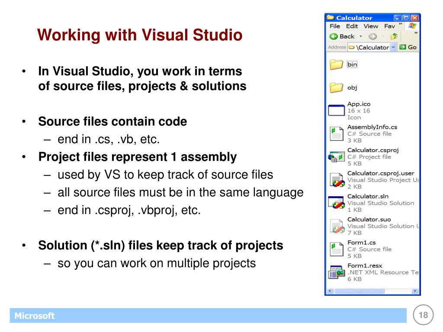This screenshot has height=332, width=443.
Task: Click the Go button
Action: (408, 47)
